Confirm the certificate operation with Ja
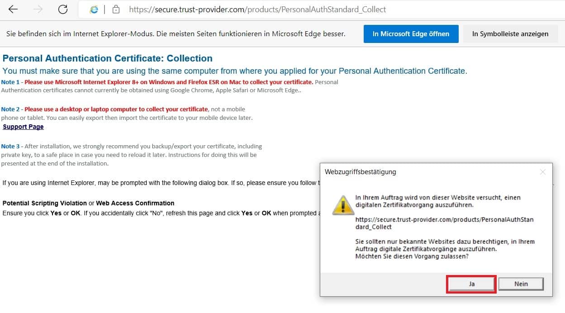The width and height of the screenshot is (565, 313). [471, 284]
